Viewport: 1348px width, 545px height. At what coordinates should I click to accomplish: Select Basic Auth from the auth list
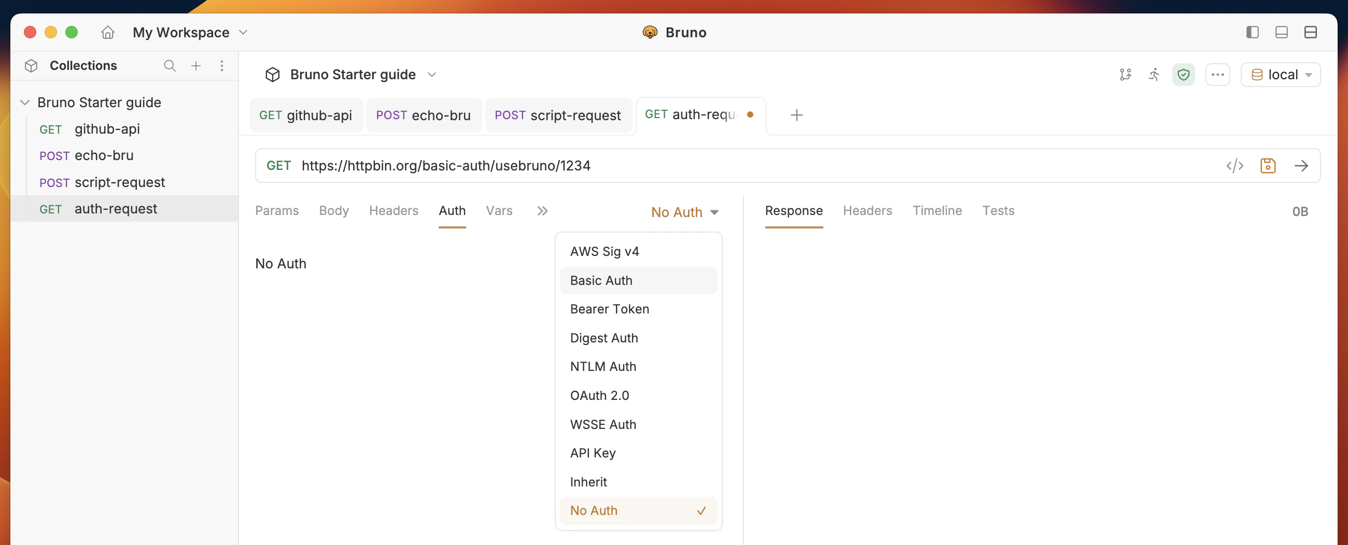click(x=601, y=280)
